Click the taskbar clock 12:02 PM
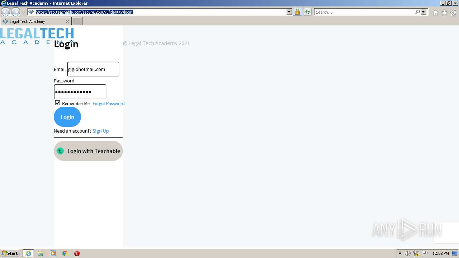 click(x=441, y=253)
